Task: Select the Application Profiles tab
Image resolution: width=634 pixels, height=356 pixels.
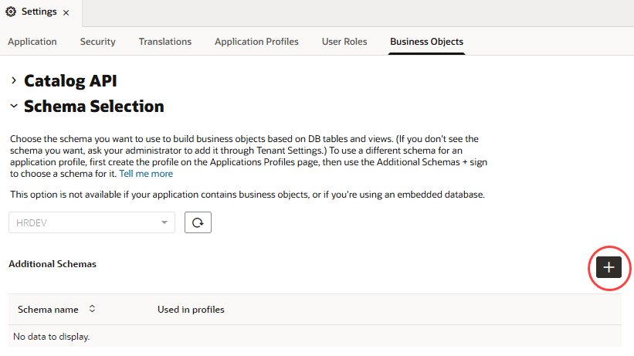Action: click(x=256, y=42)
